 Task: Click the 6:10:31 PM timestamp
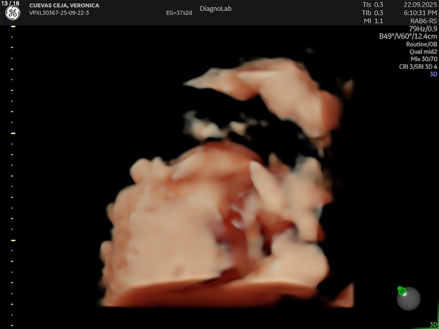tap(420, 12)
